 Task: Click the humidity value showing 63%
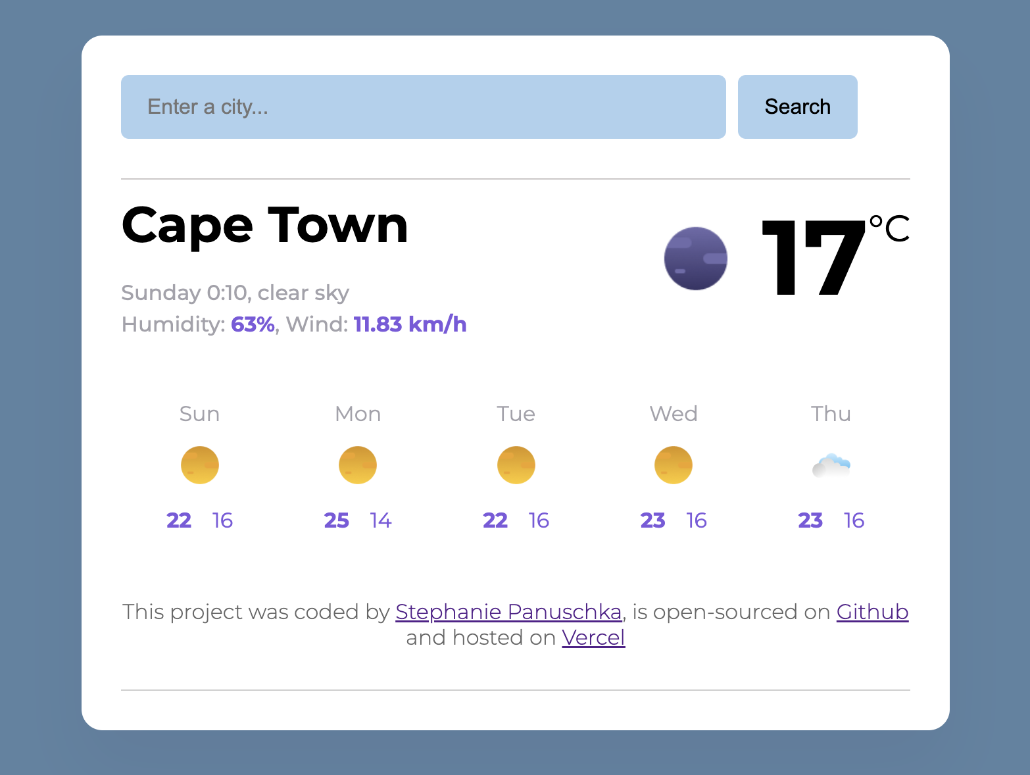point(253,324)
